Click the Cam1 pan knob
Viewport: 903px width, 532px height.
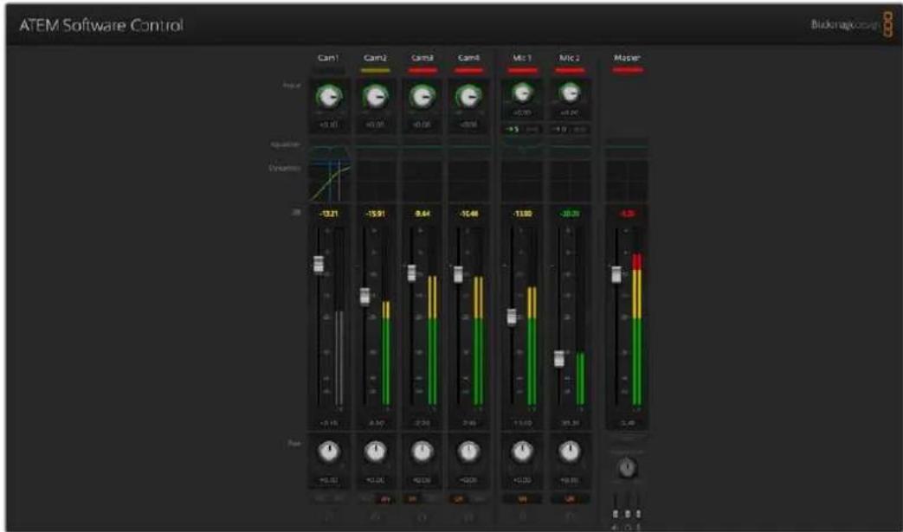click(329, 452)
